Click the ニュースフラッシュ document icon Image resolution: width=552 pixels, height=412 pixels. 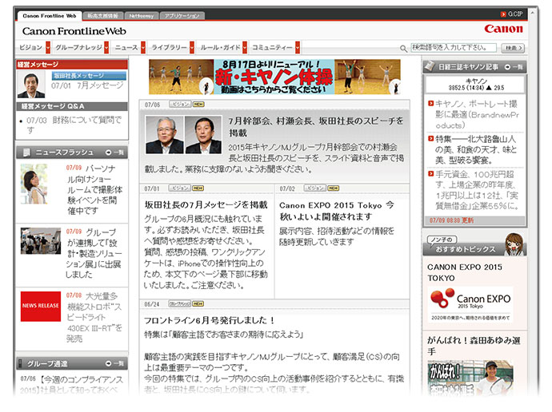(x=26, y=153)
